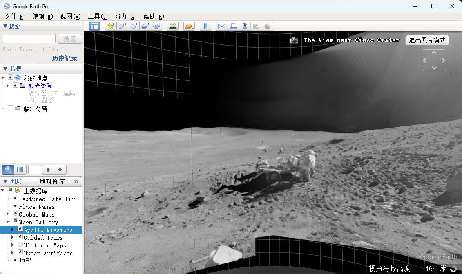Enable the Historic Maps option
The height and width of the screenshot is (274, 462).
(20, 245)
